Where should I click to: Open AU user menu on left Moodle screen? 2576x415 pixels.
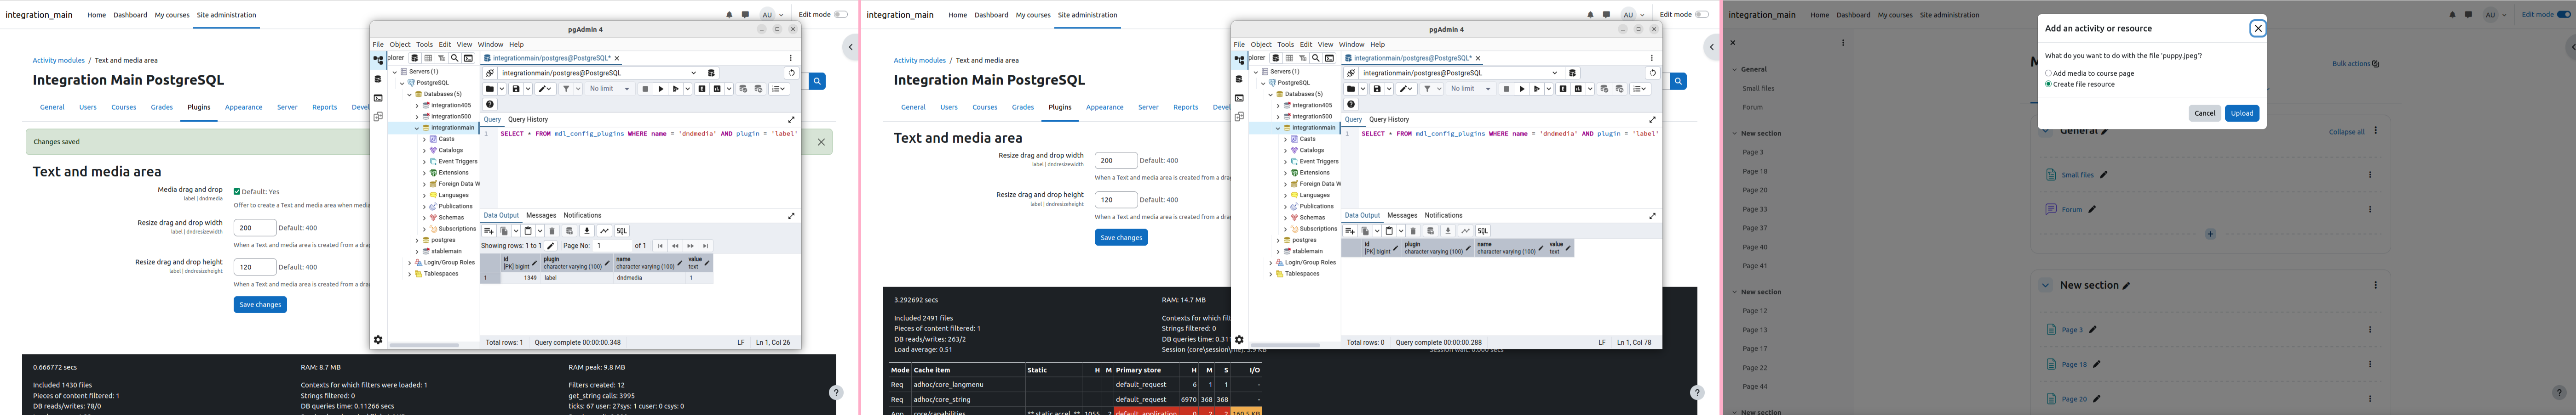771,15
